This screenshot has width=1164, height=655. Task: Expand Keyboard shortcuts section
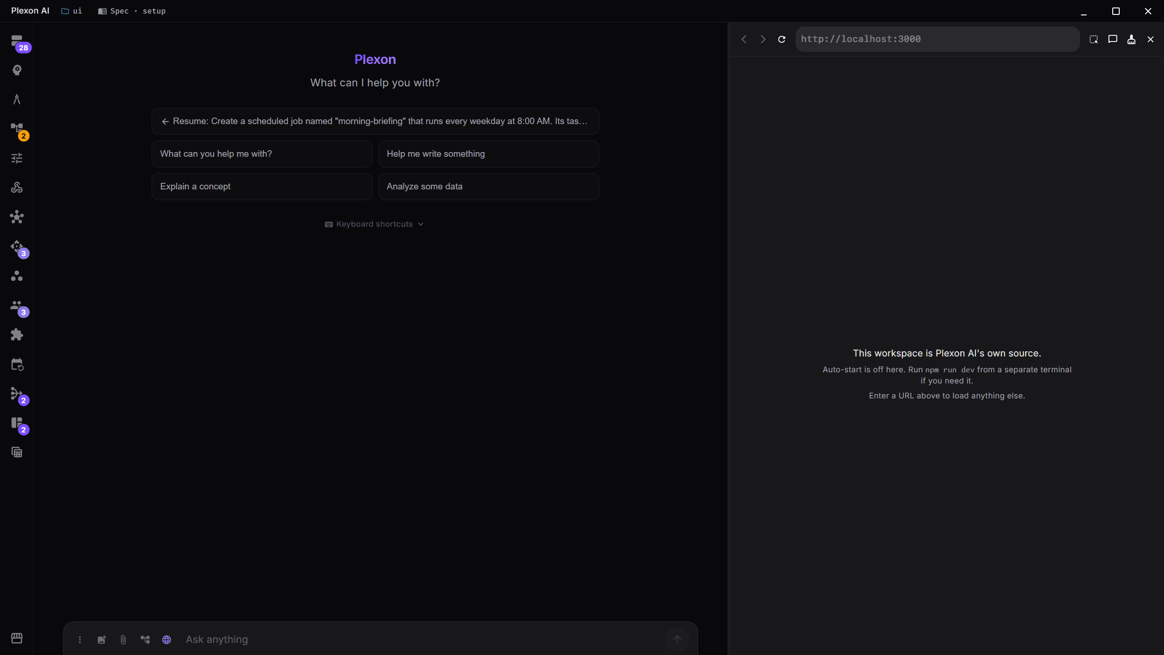click(x=374, y=224)
